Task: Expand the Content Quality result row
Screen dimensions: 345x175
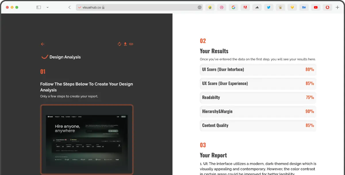Action: pyautogui.click(x=258, y=125)
